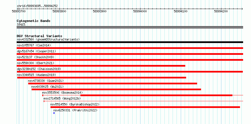Open the dgv5167n54 (Cooper2011) label
The image size is (251, 124).
tap(36, 51)
